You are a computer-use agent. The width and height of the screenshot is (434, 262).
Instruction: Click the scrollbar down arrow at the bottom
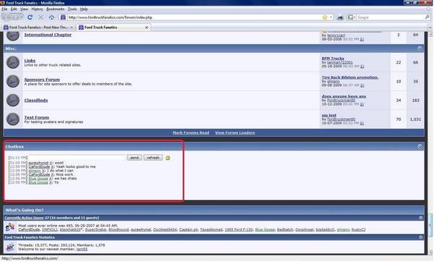[x=430, y=253]
